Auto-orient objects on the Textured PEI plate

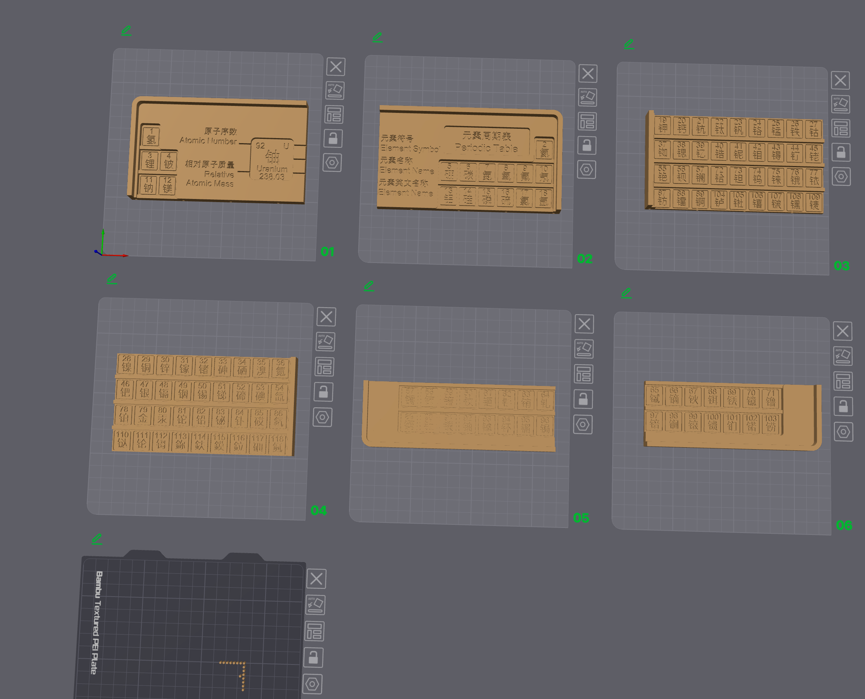(316, 605)
